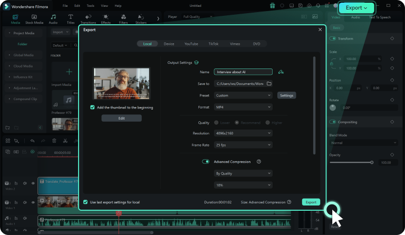The width and height of the screenshot is (405, 235).
Task: Click the Opacity slider handle
Action: point(372,162)
